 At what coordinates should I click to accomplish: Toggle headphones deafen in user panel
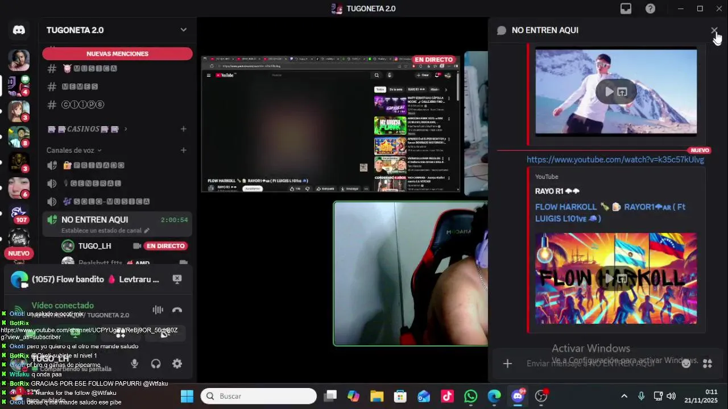pyautogui.click(x=156, y=364)
